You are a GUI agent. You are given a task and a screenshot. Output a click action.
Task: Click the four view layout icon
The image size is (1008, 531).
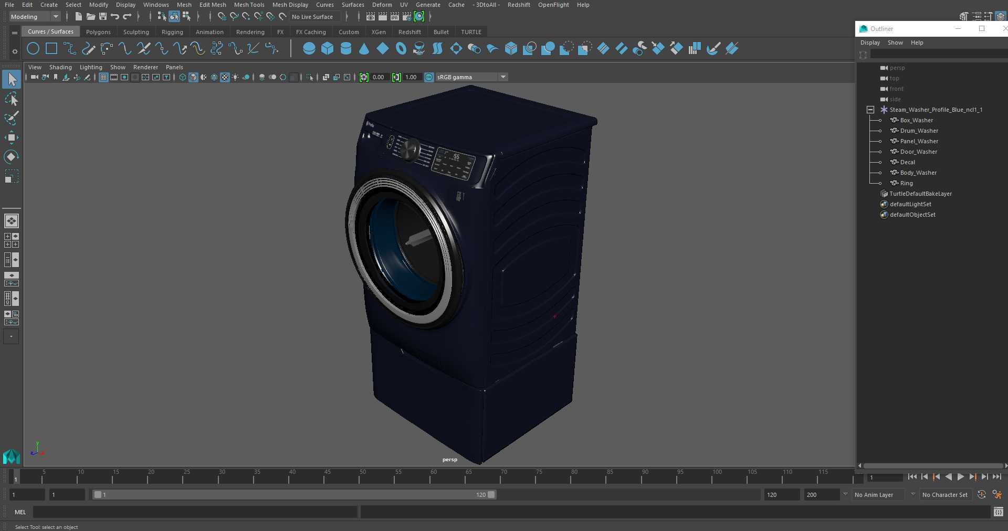[12, 240]
